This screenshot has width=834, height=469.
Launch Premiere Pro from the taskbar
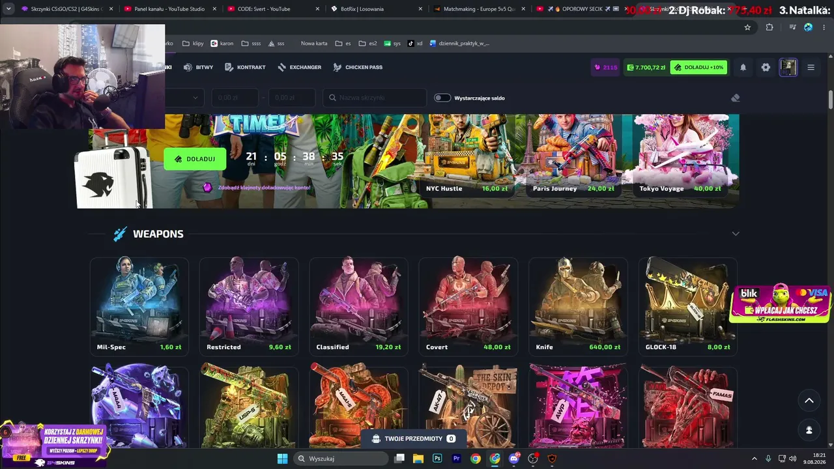pyautogui.click(x=456, y=459)
